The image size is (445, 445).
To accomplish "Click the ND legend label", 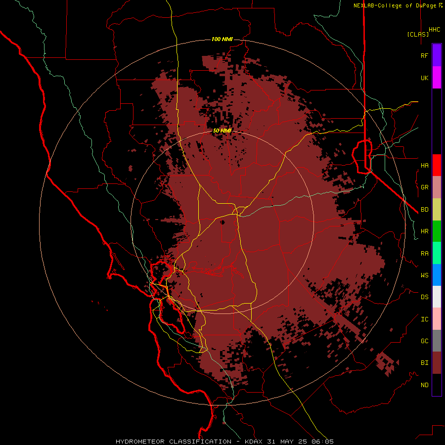I will click(x=424, y=385).
